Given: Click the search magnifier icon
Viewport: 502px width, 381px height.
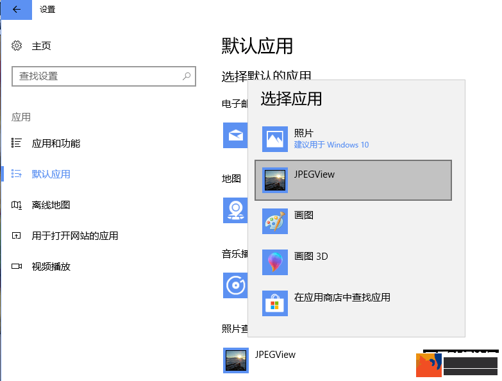Looking at the screenshot, I should pos(187,76).
